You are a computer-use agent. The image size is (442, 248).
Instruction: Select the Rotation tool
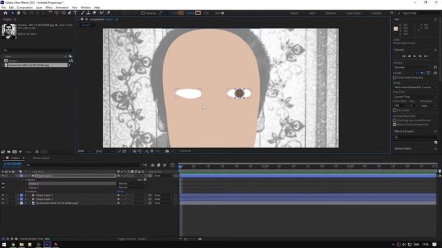(x=50, y=13)
